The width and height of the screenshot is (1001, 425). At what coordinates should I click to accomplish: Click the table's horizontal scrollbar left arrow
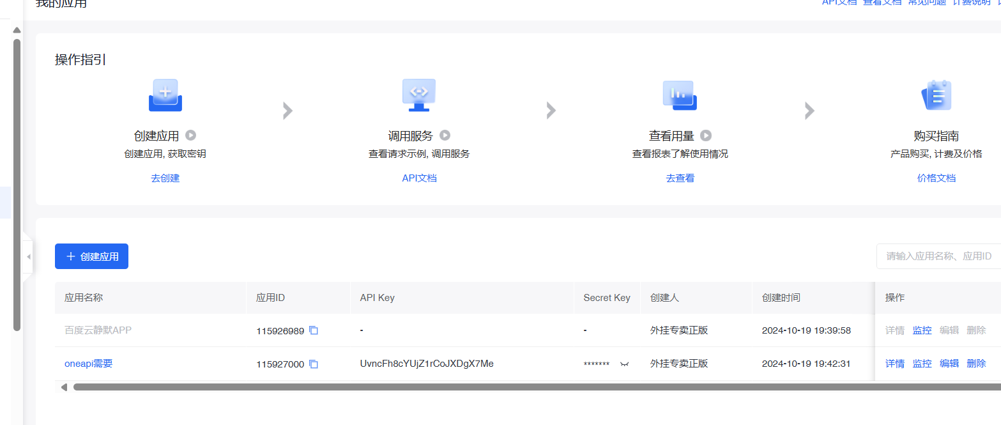click(x=64, y=387)
